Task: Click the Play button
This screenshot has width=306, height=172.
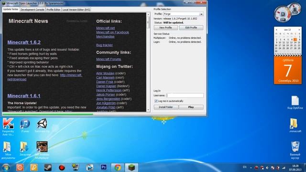Action: pyautogui.click(x=191, y=107)
